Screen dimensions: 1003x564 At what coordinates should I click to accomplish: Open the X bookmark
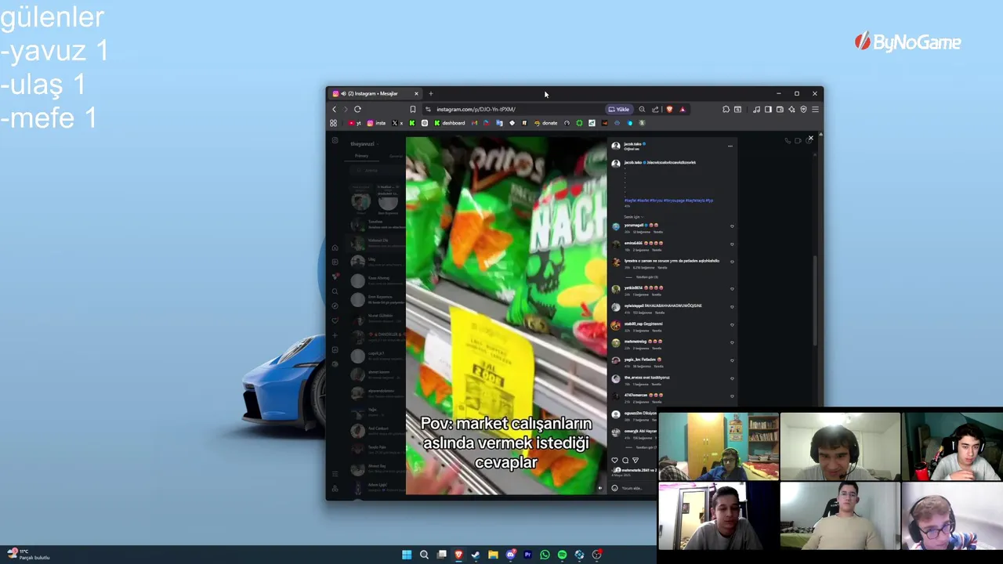pos(397,123)
